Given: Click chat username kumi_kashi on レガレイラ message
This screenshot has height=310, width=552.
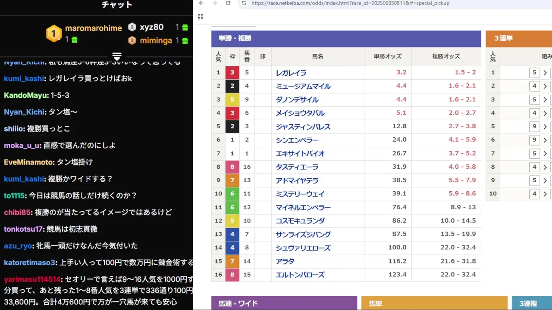Looking at the screenshot, I should click(24, 78).
